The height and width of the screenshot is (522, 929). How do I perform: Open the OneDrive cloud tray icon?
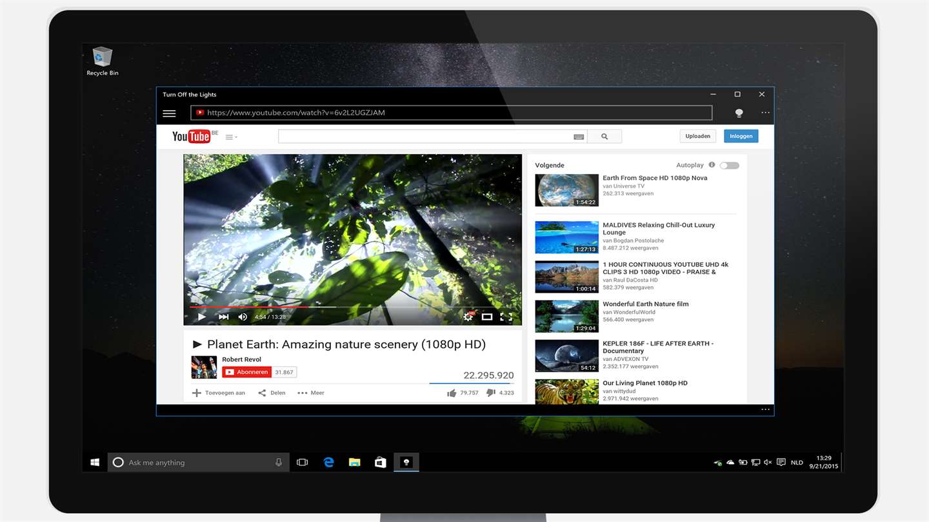point(730,462)
